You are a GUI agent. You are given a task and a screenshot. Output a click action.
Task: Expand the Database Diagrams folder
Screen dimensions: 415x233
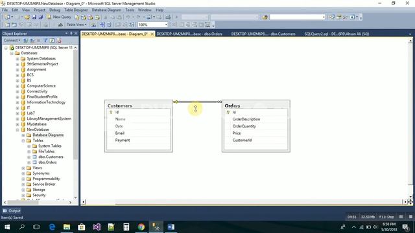pos(23,135)
